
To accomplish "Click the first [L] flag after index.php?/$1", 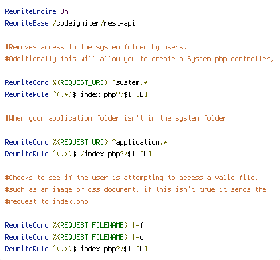I will point(141,94).
